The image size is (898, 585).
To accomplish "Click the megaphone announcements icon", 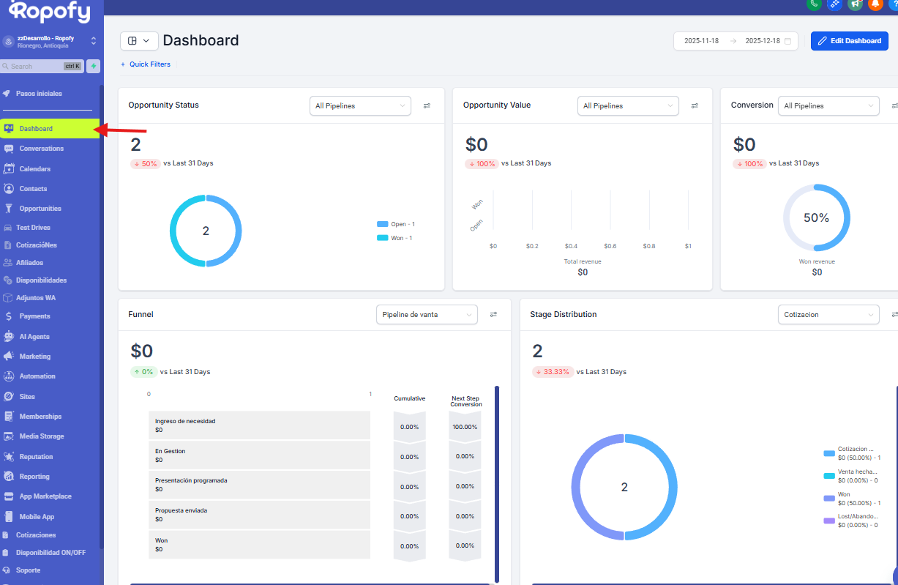I will click(x=855, y=4).
